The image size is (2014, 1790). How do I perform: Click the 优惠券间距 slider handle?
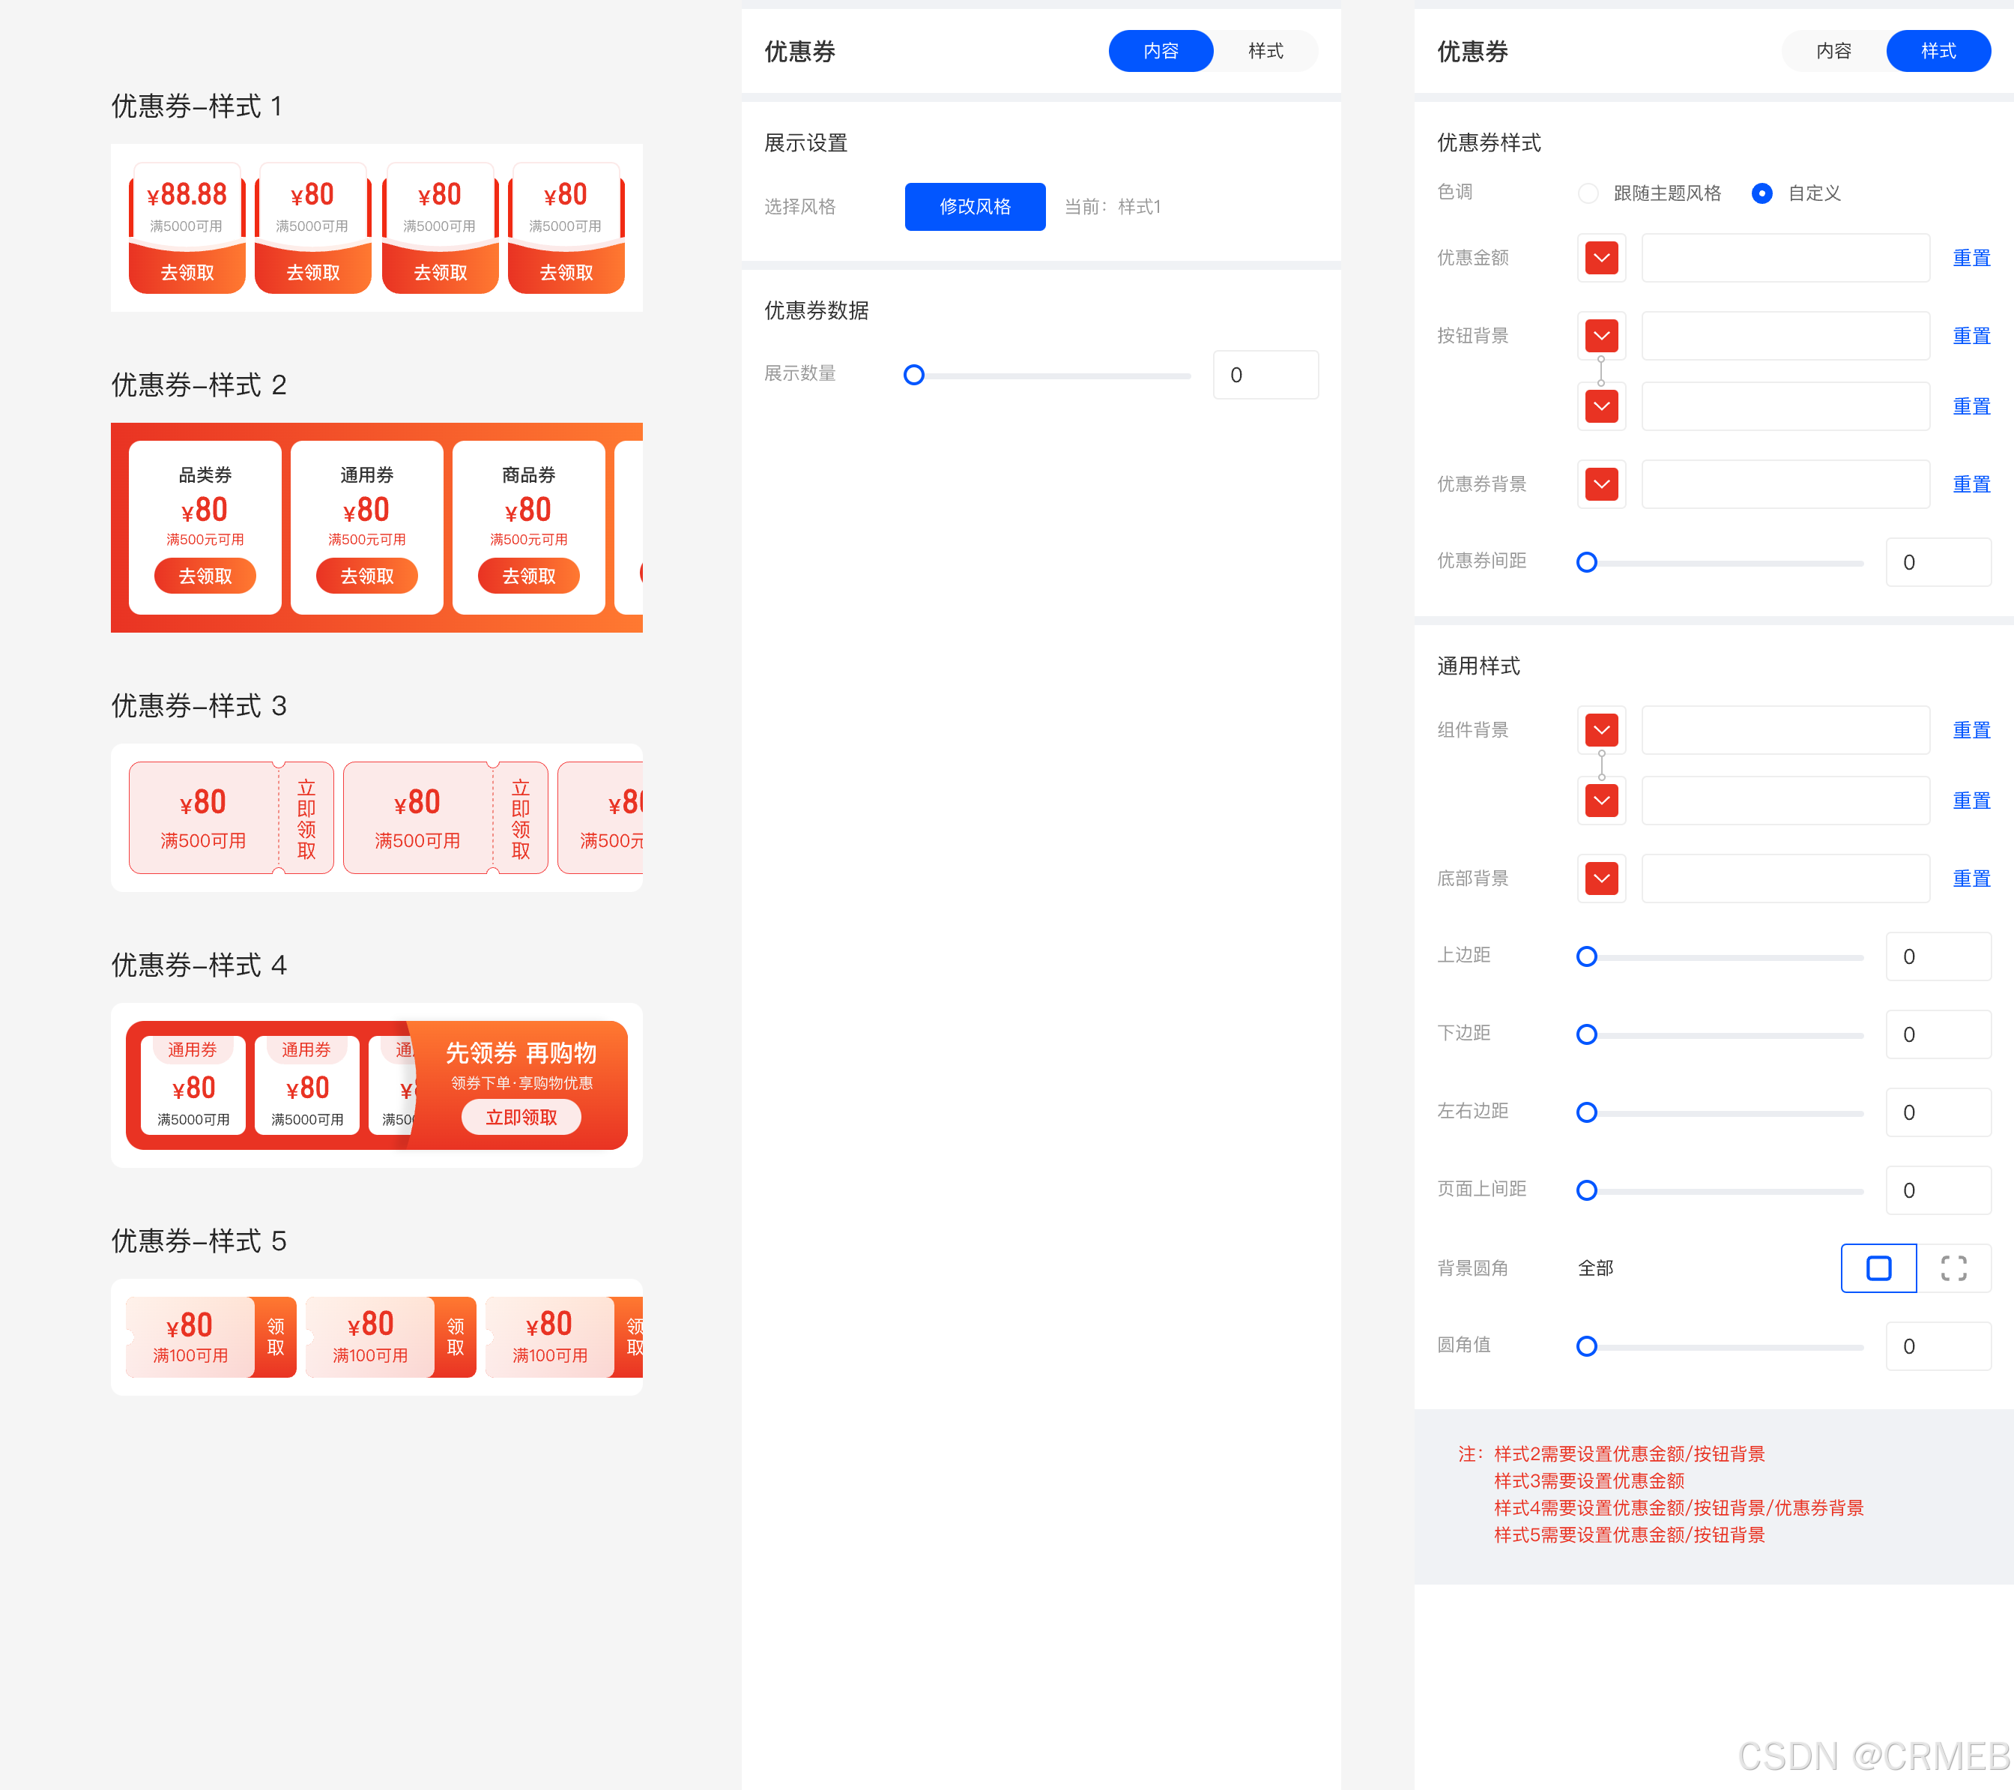coord(1586,562)
